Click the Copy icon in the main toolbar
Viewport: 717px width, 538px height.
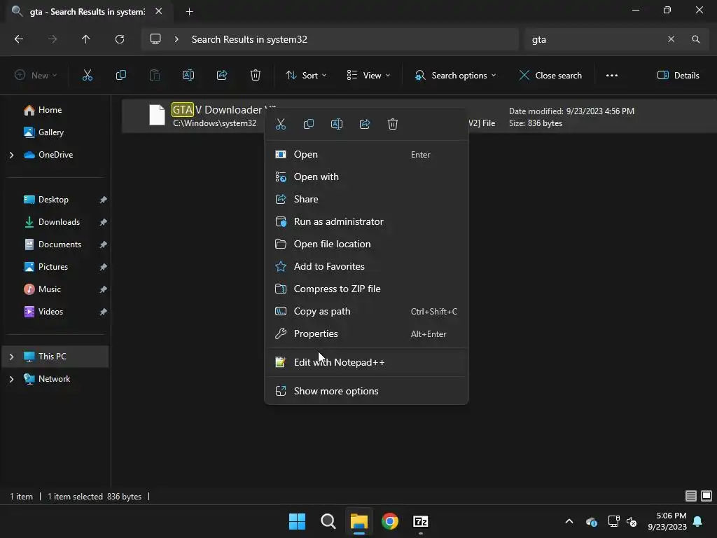coord(121,76)
